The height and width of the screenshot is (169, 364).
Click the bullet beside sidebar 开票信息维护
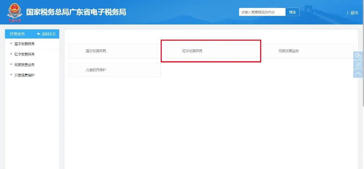(11, 75)
